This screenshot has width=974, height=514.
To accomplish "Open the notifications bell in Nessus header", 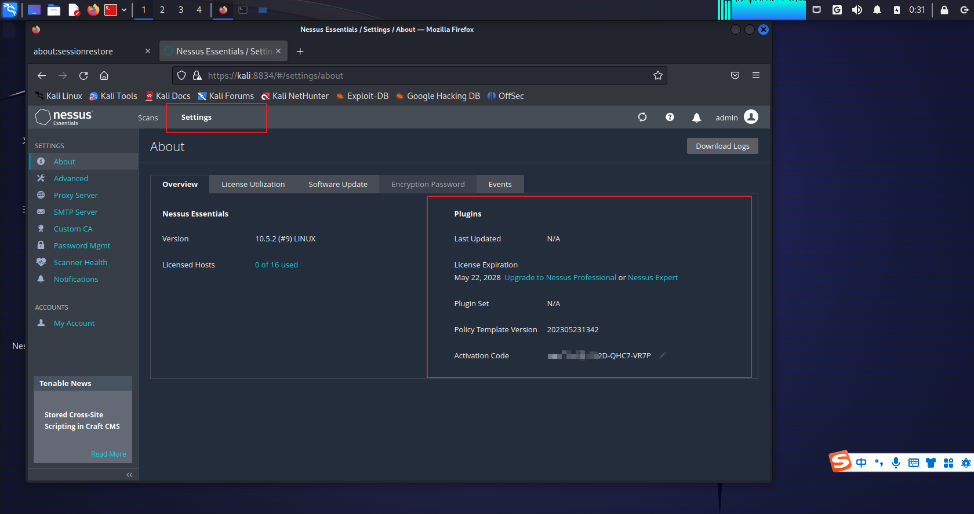I will point(697,118).
